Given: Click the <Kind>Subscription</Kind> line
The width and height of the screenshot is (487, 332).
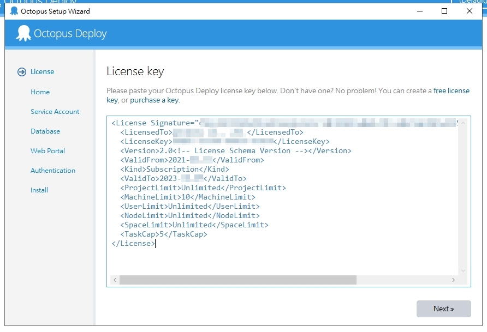Looking at the screenshot, I should [x=175, y=169].
